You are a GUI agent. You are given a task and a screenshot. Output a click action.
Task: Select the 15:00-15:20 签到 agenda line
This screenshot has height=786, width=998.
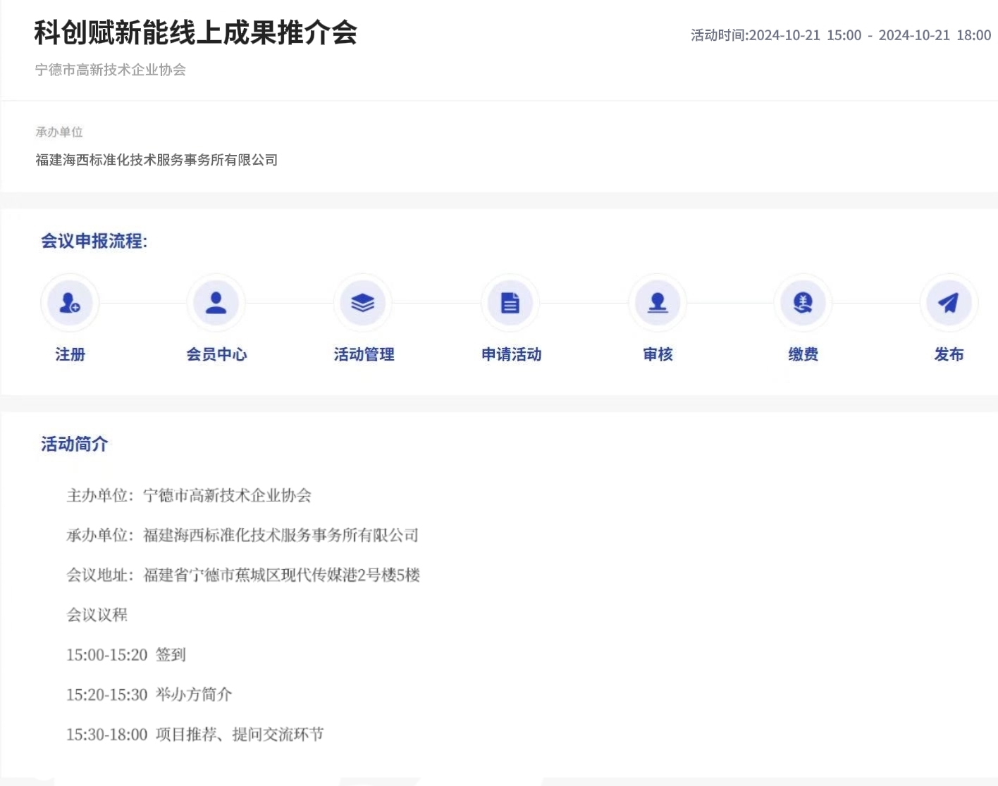click(126, 655)
